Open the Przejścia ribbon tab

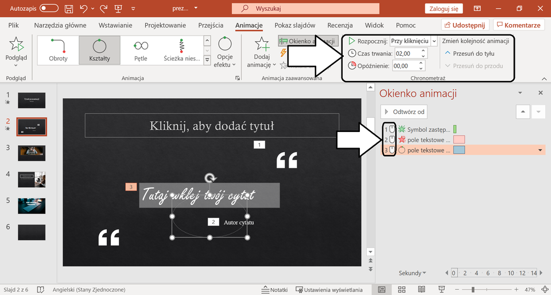pos(211,25)
